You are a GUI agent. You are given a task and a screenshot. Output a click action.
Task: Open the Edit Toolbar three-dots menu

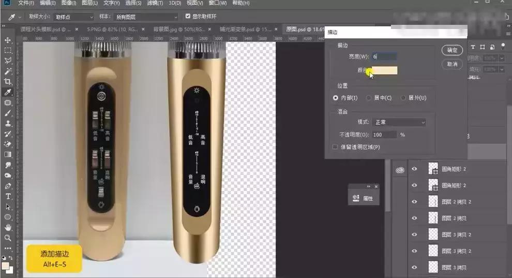[x=8, y=248]
